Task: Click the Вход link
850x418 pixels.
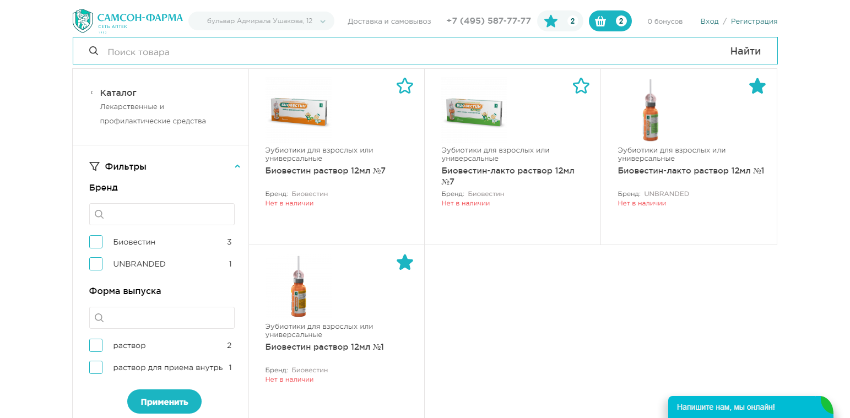Action: pos(710,21)
